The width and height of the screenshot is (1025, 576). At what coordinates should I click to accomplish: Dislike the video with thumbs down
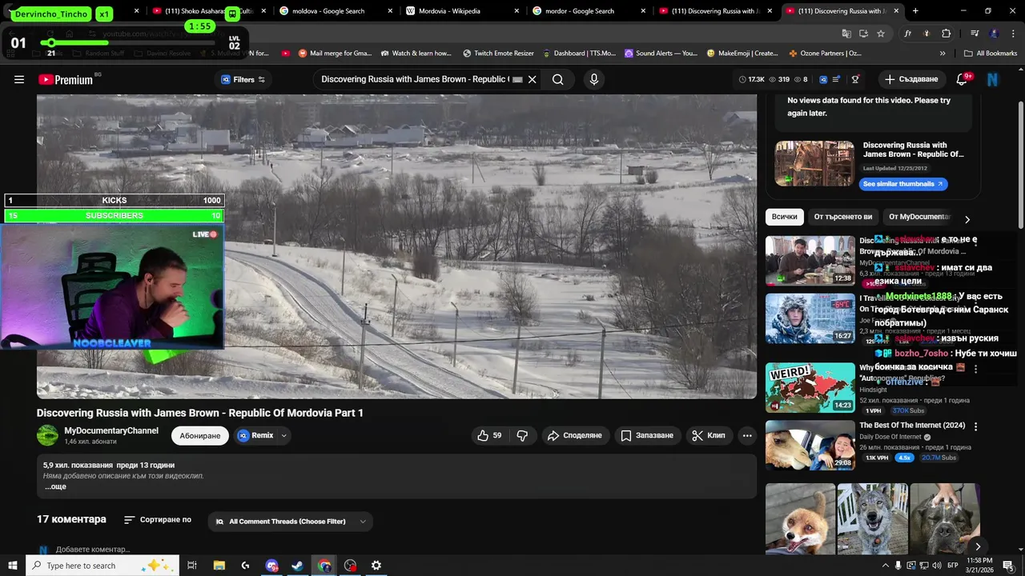pyautogui.click(x=522, y=435)
